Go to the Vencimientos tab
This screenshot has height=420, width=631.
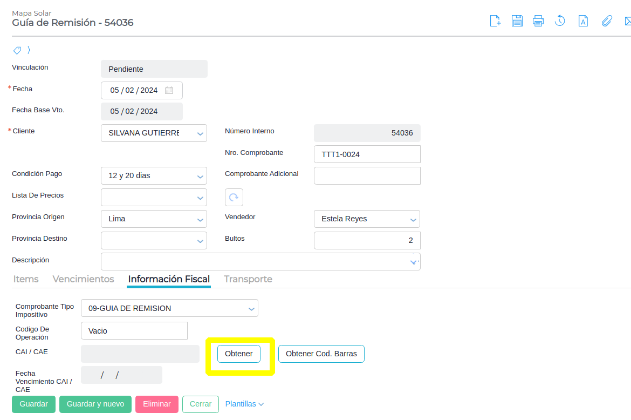point(84,279)
